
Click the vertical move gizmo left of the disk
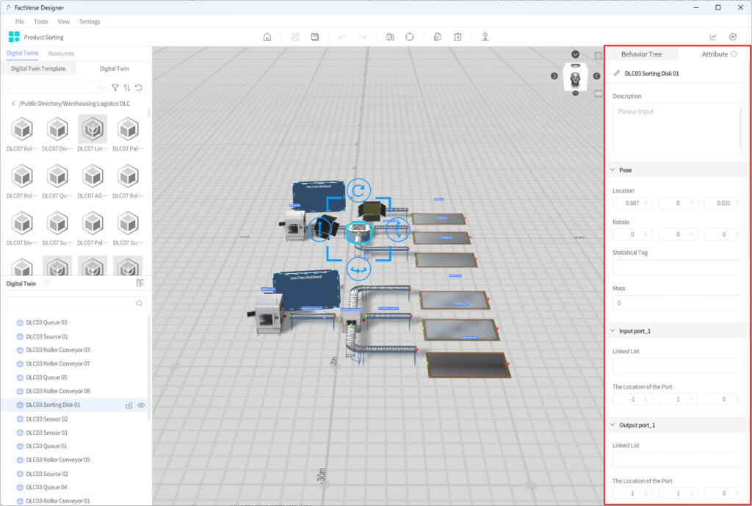319,229
